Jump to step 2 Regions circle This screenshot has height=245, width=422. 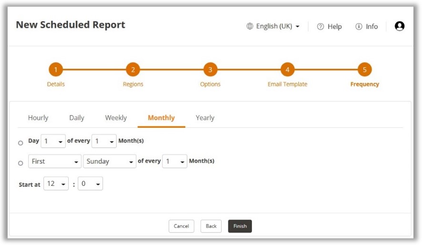133,70
